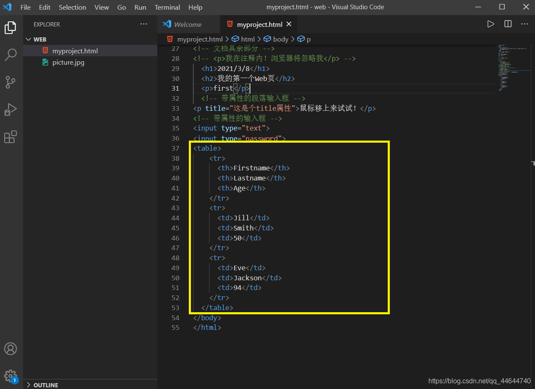Viewport: 535px width, 389px height.
Task: Open the Source Control view
Action: 10,82
